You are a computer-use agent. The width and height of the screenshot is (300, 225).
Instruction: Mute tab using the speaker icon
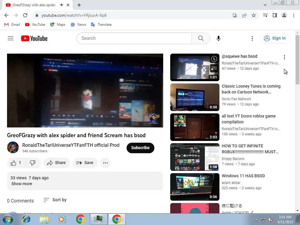point(62,5)
